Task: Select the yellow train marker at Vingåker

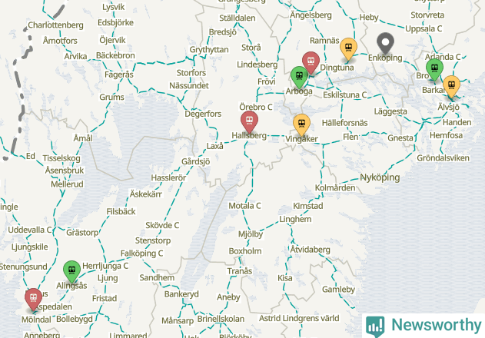Action: pyautogui.click(x=301, y=124)
